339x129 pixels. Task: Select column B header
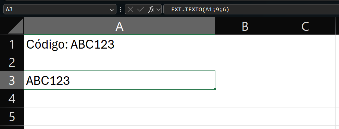245,26
